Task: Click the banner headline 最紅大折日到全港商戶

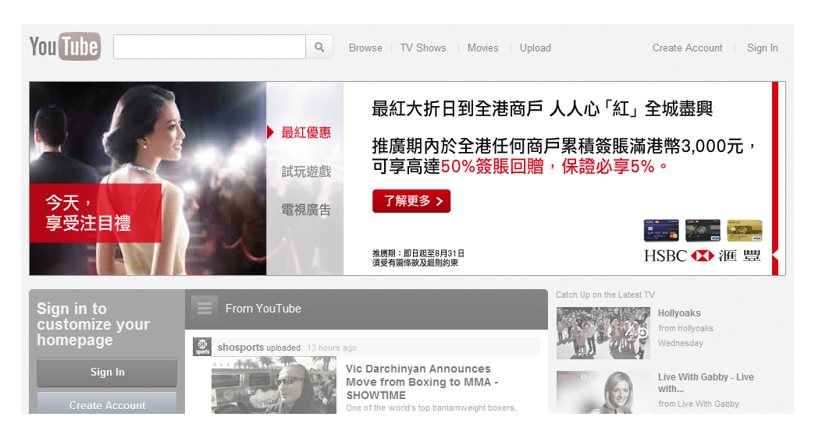Action: (x=542, y=109)
